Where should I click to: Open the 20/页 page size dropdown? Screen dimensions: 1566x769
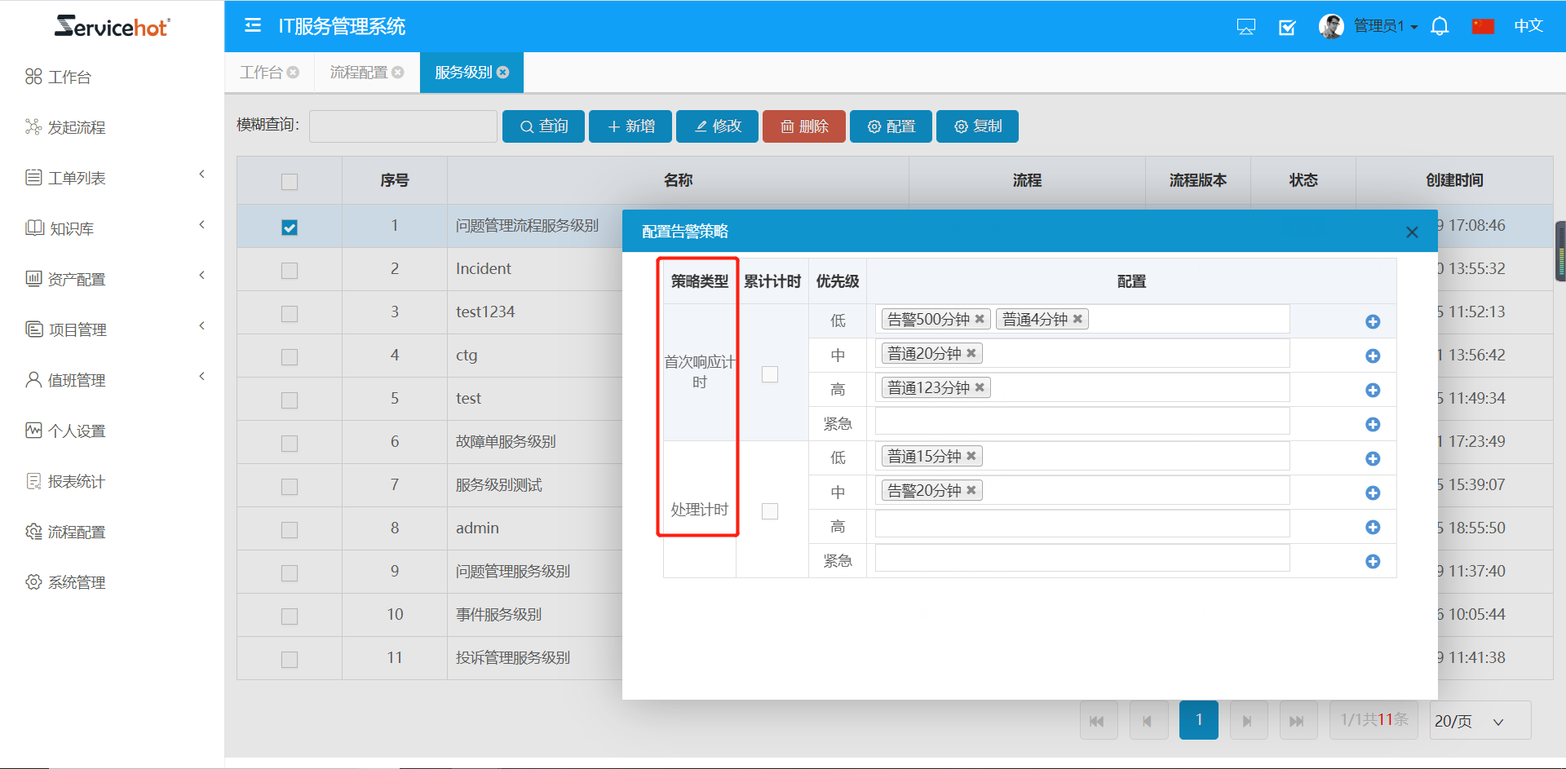click(1480, 721)
